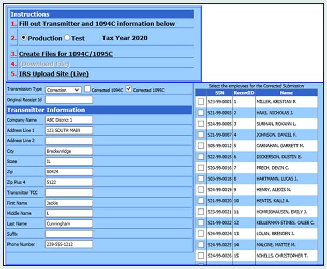Screen dimensions: 327x269
Task: Click the Company Name field
Action: [69, 120]
